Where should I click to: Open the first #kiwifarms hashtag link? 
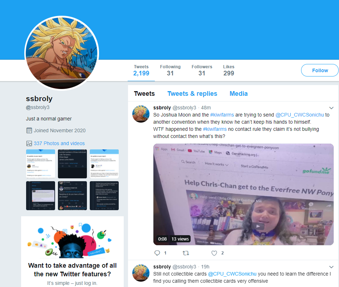pyautogui.click(x=222, y=115)
